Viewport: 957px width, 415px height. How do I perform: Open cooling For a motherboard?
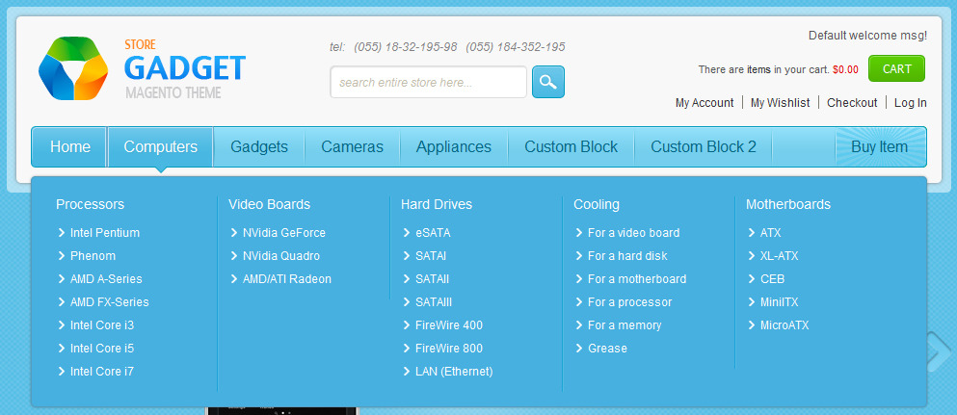637,279
